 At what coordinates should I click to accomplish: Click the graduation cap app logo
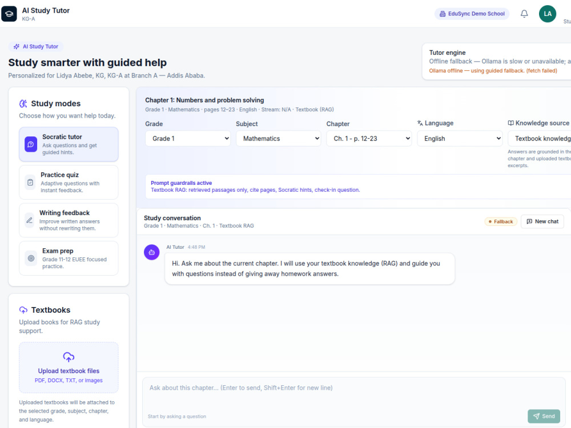[9, 14]
